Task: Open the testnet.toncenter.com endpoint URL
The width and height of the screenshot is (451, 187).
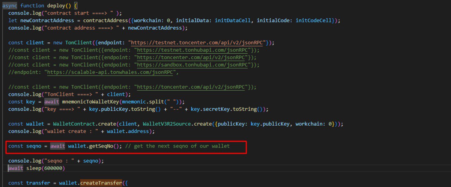Action: pos(198,43)
